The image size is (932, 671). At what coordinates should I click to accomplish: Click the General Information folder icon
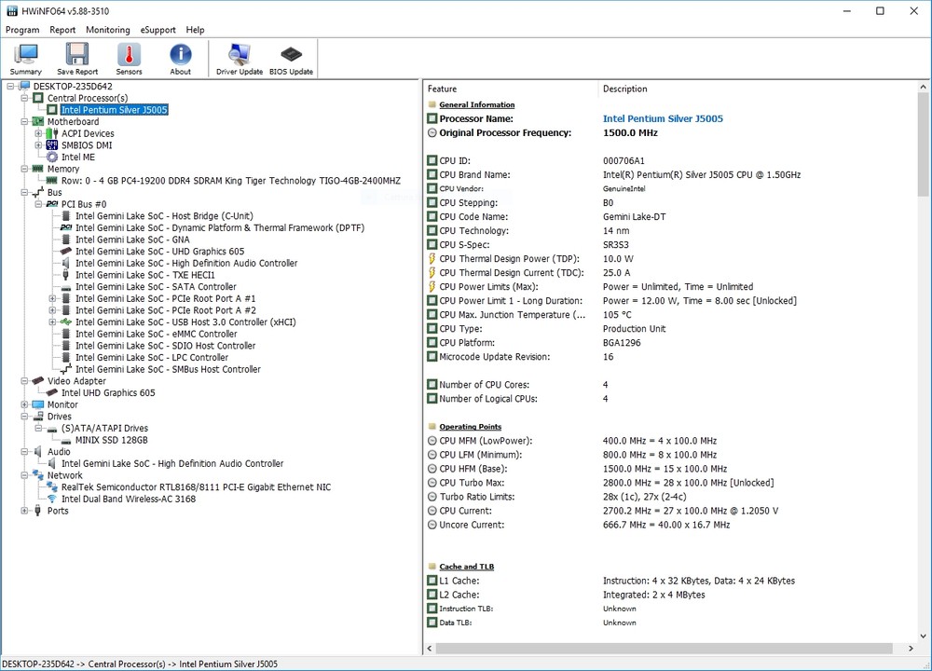[x=432, y=104]
